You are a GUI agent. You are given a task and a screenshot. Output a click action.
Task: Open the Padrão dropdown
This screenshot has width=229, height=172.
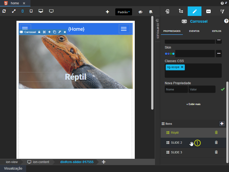click(124, 12)
